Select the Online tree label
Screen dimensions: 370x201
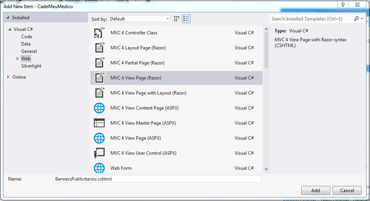point(19,77)
